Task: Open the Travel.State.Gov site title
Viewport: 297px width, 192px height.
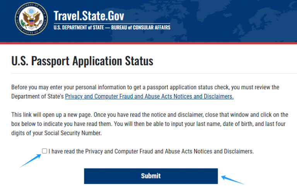Action: 89,16
